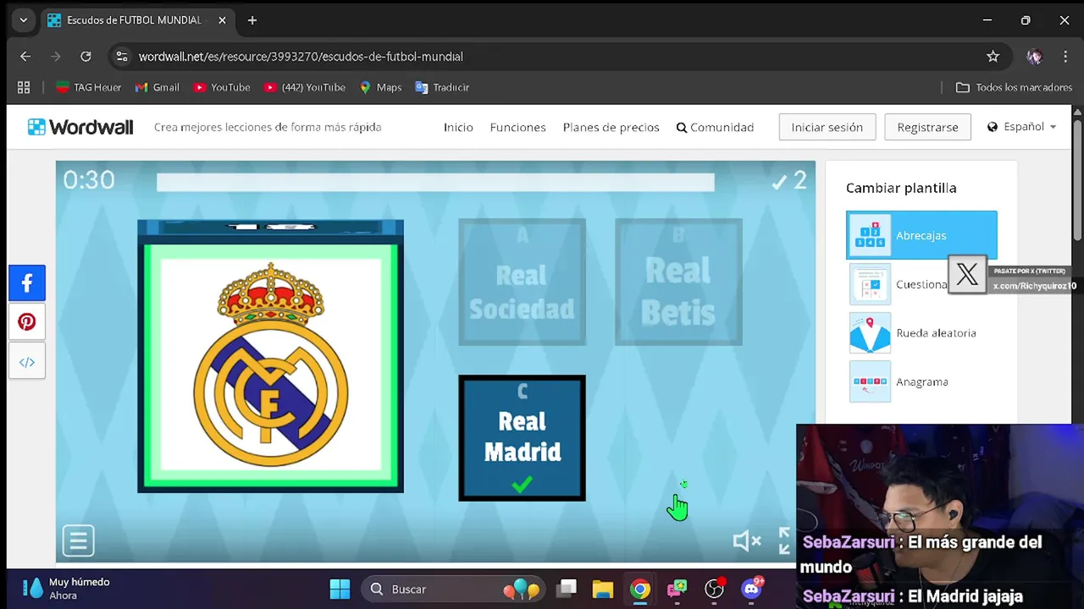Open the Gmail bookmark
The height and width of the screenshot is (609, 1084).
click(158, 87)
